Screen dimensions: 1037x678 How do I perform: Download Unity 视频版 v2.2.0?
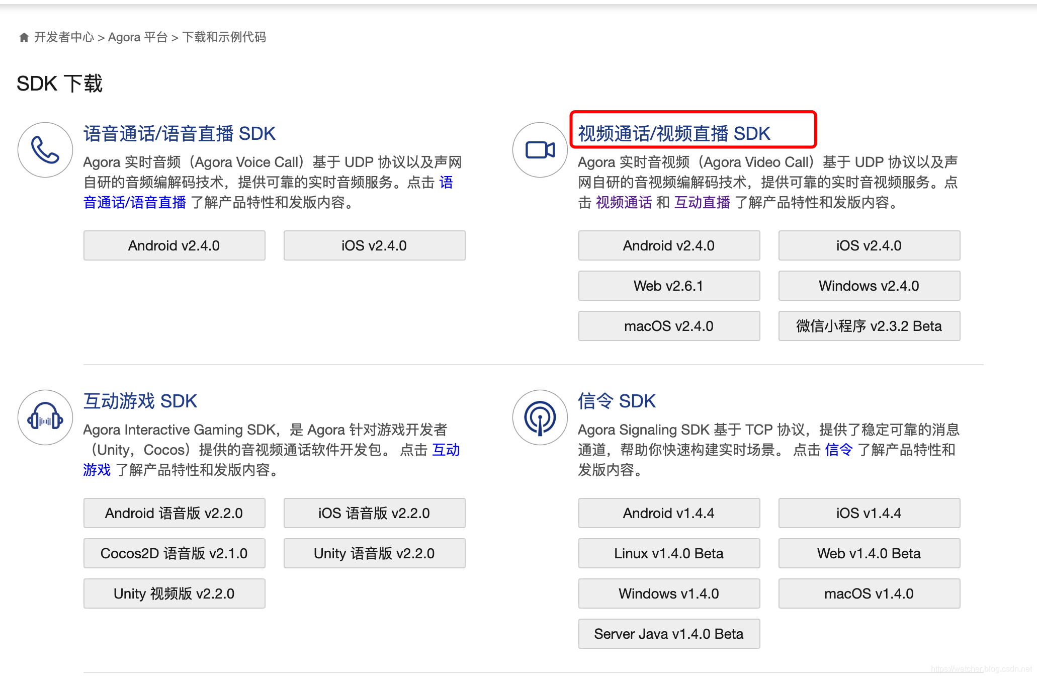(x=174, y=594)
